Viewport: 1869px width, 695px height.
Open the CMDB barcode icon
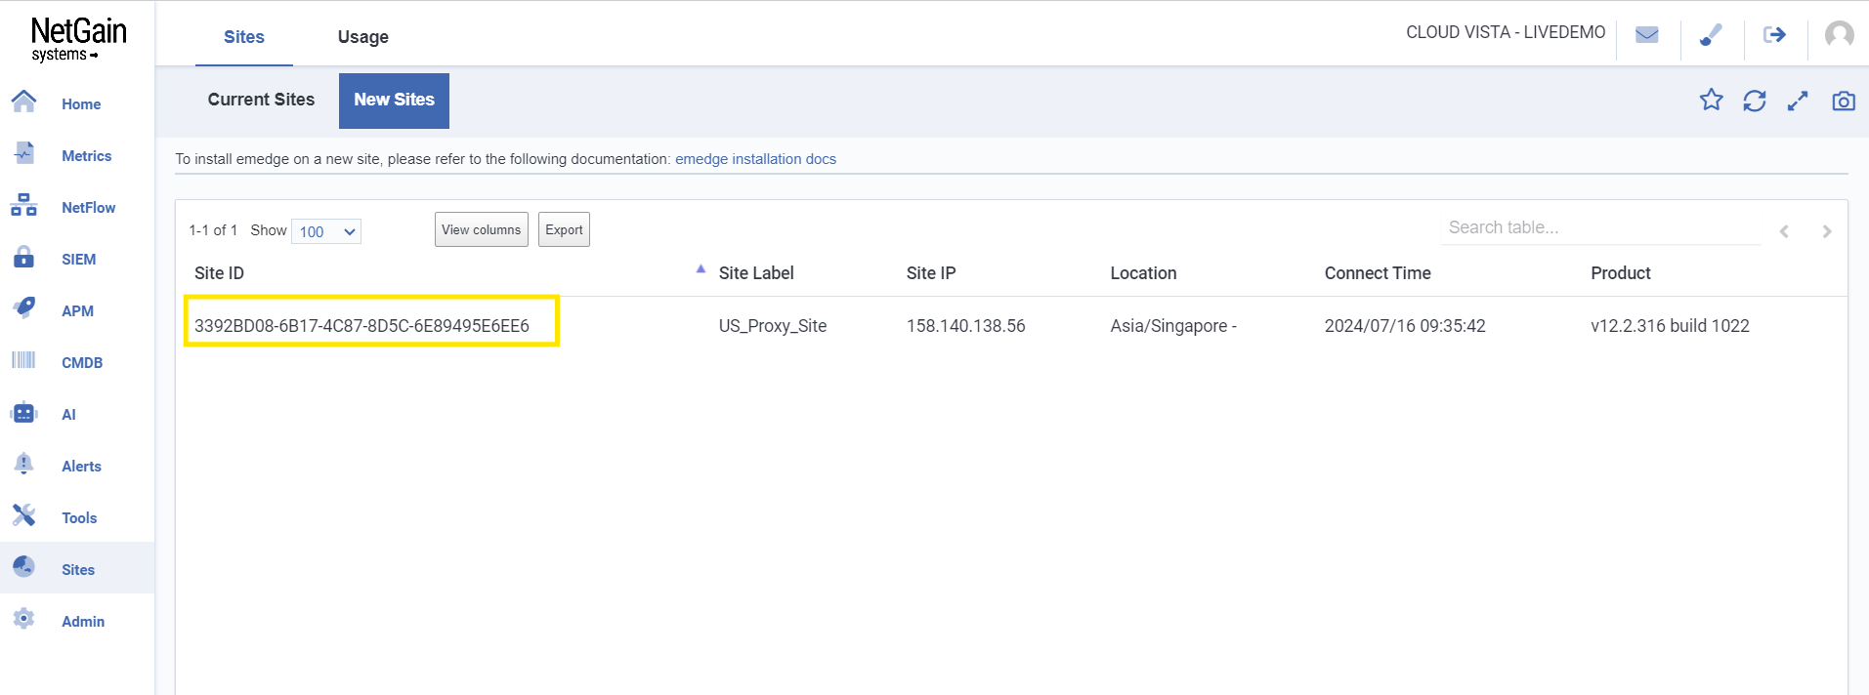(x=23, y=360)
